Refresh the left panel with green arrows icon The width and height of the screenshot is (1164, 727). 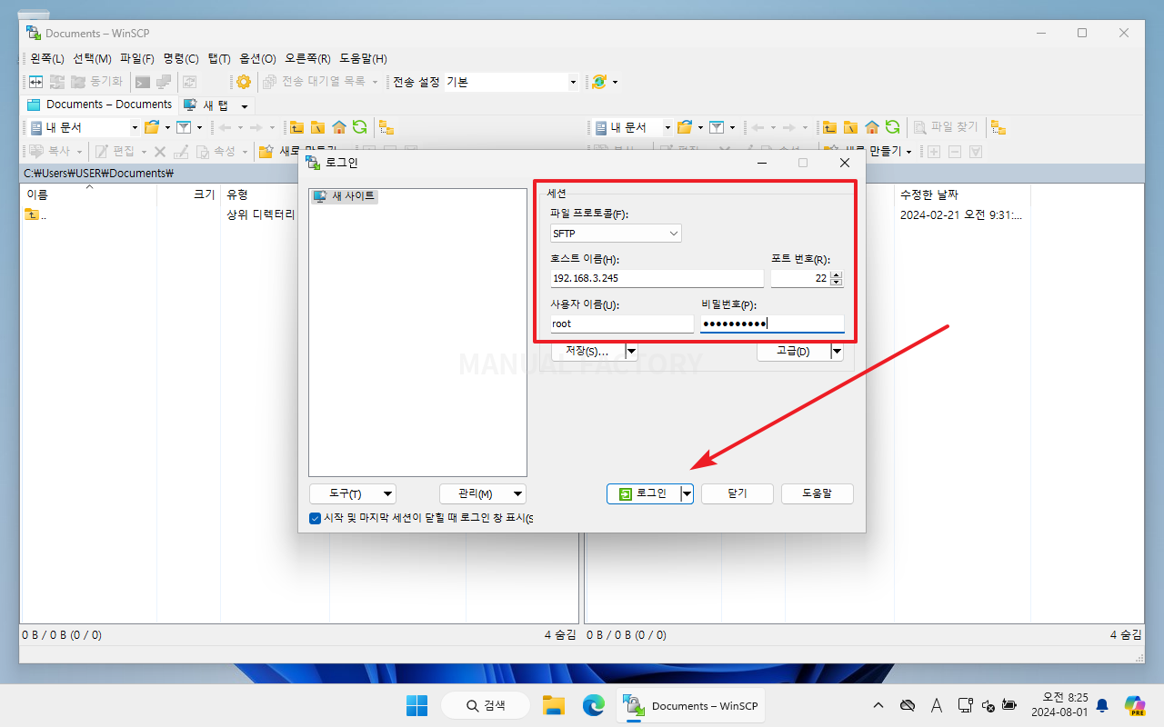coord(360,127)
